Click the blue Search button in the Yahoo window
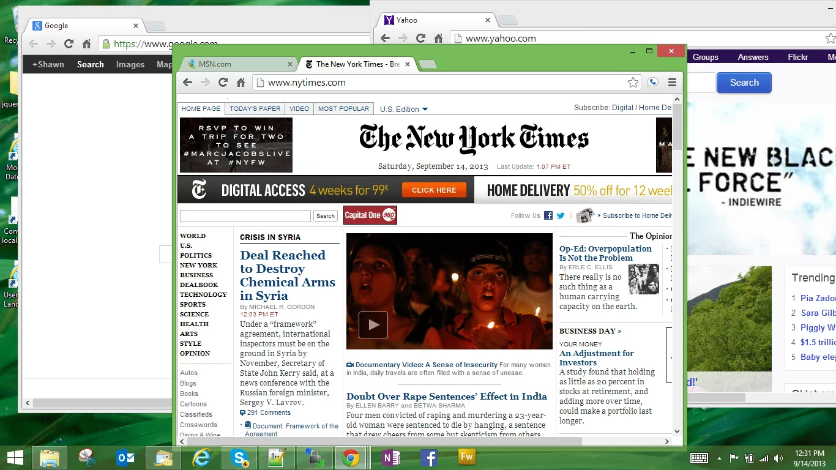The height and width of the screenshot is (470, 836). (x=744, y=83)
